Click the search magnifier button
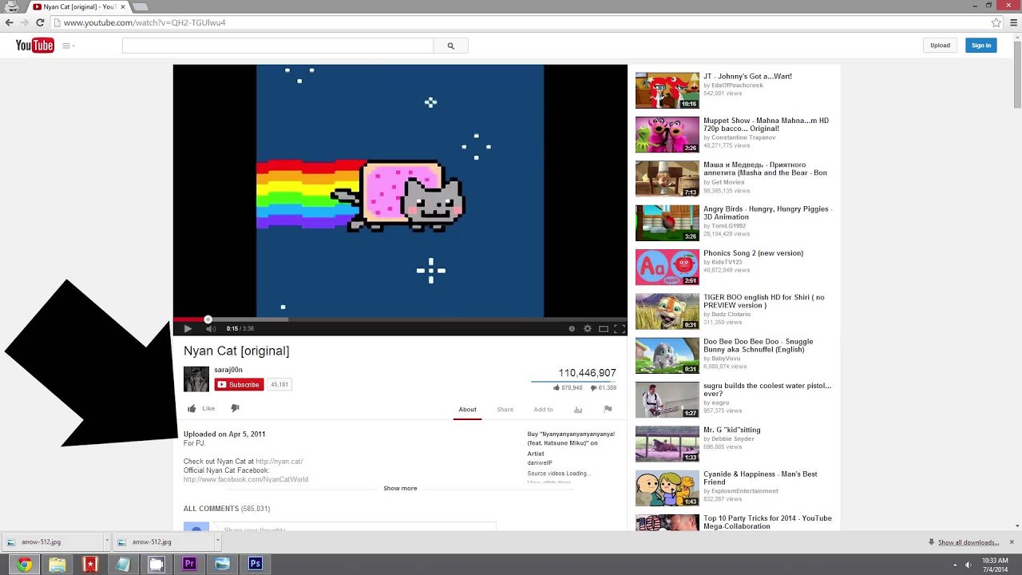Screen dimensions: 1022x575 coord(450,46)
